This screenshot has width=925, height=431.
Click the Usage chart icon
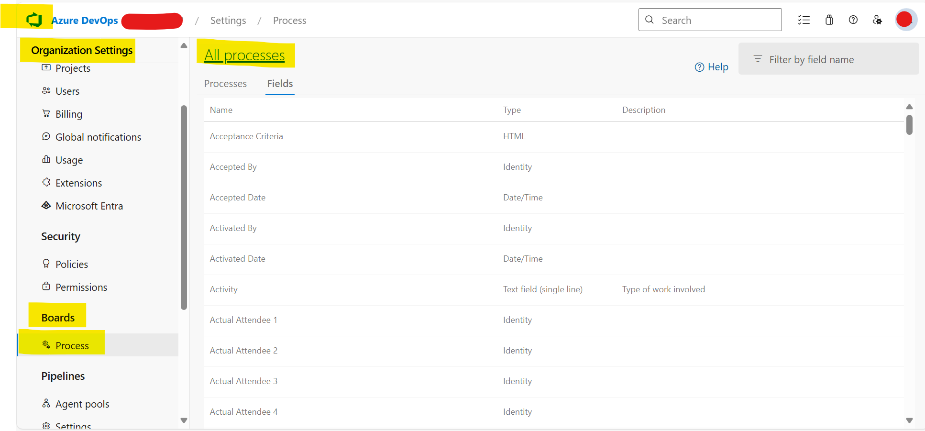(46, 159)
